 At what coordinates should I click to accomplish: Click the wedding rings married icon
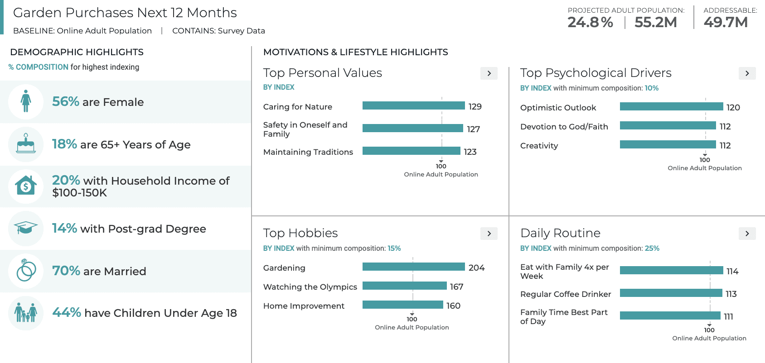26,271
